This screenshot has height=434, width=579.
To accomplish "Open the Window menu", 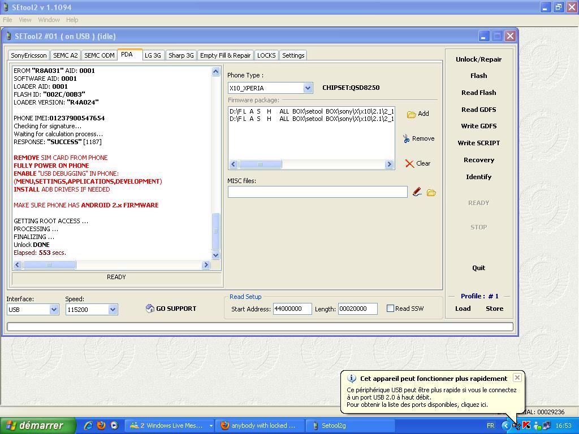I will click(x=49, y=20).
